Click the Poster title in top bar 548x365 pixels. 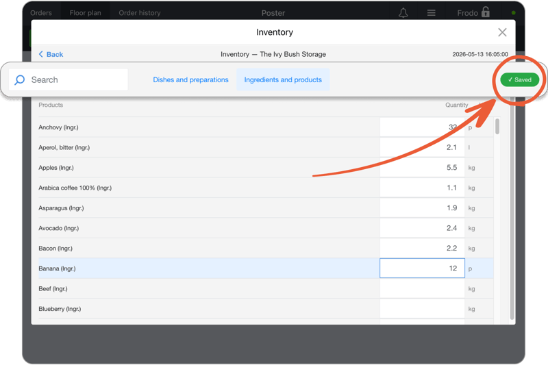[273, 13]
